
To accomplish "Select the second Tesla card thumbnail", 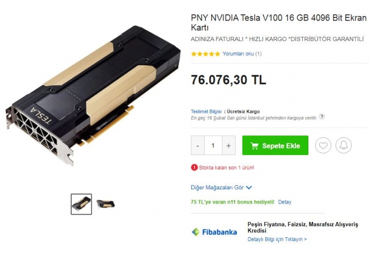I will click(x=105, y=204).
